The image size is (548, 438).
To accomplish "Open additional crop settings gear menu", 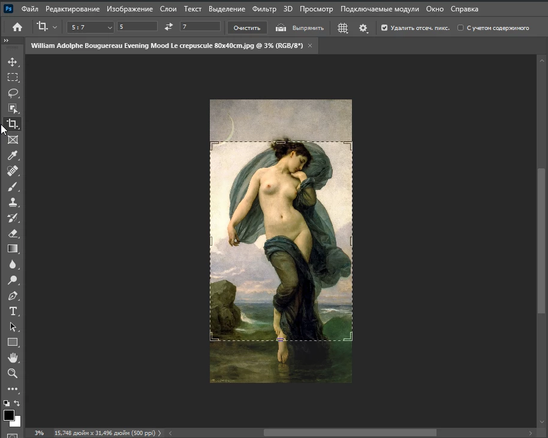I will click(x=363, y=28).
